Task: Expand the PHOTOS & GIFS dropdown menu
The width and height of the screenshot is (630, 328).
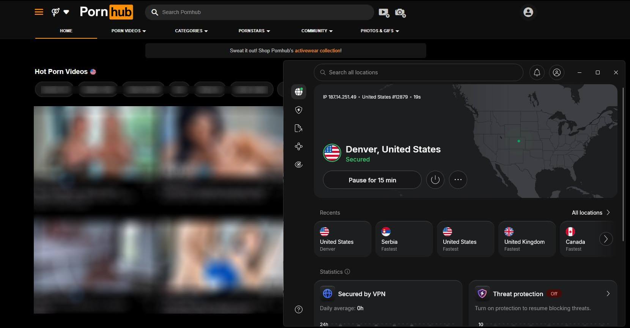Action: [x=380, y=31]
